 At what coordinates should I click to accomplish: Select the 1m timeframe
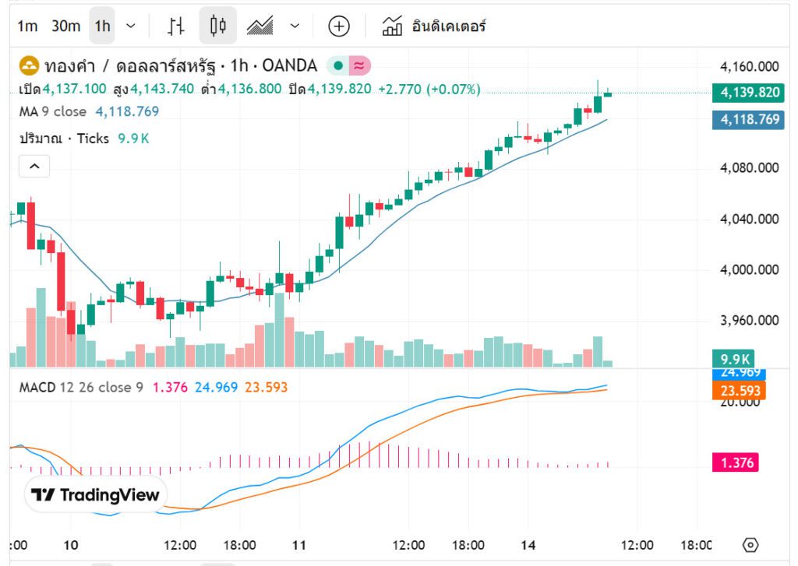point(27,26)
